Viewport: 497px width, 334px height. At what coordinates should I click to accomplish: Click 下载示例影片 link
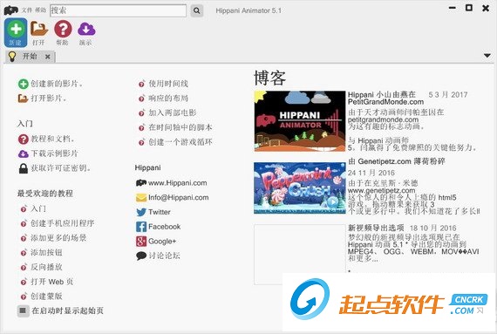[x=55, y=153]
